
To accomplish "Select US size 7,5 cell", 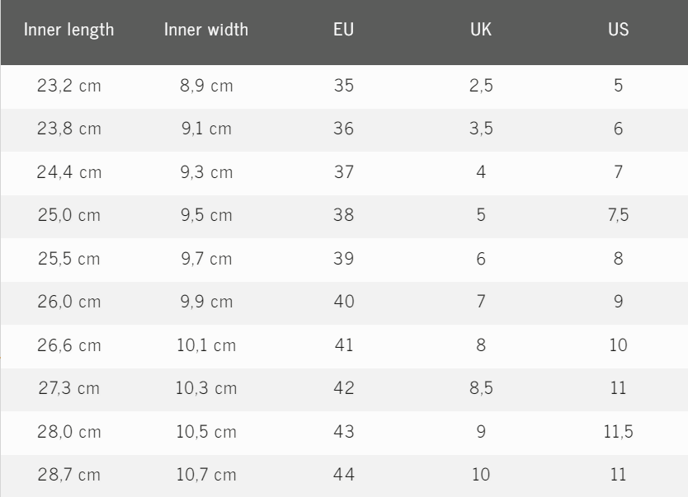I will 618,216.
